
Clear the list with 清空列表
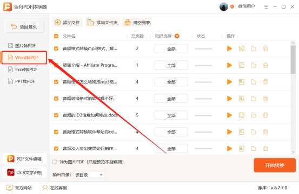137,23
